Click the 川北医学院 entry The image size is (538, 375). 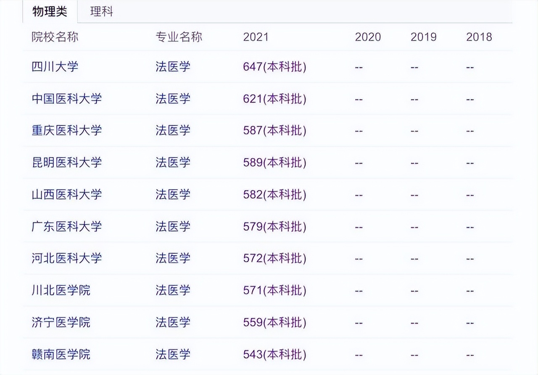tap(61, 290)
